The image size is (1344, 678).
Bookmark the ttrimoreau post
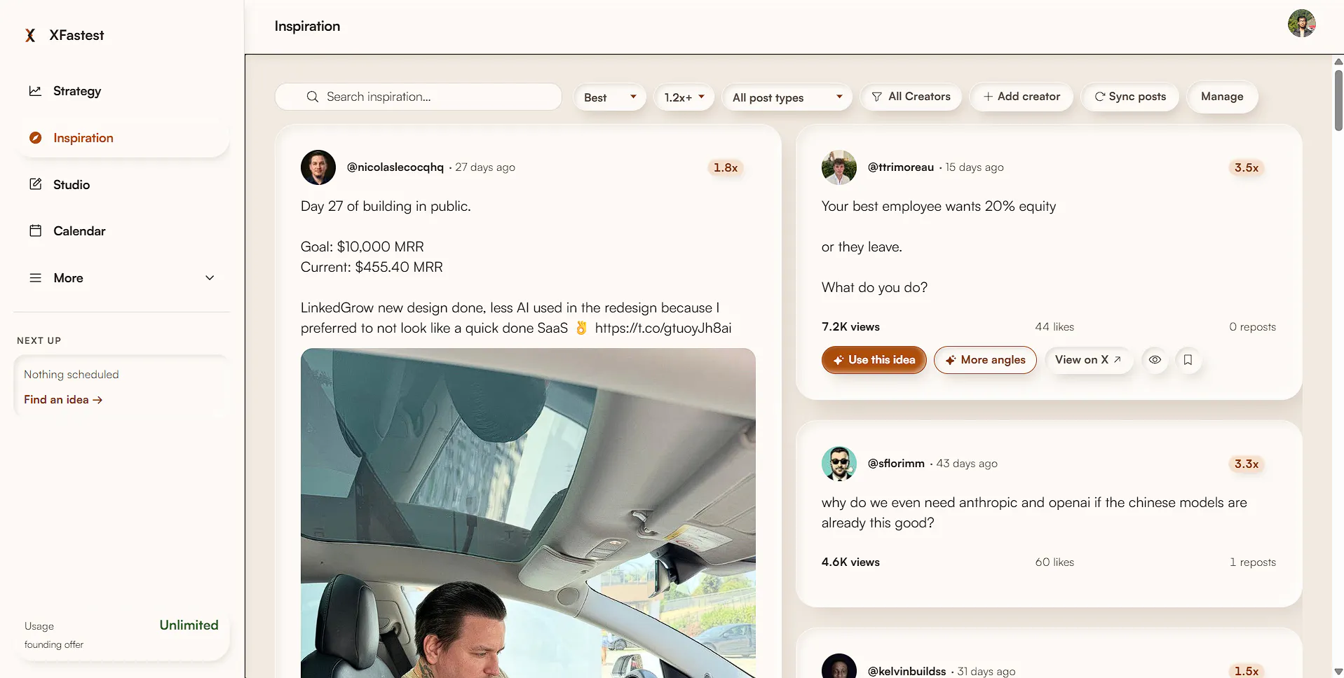pyautogui.click(x=1188, y=360)
